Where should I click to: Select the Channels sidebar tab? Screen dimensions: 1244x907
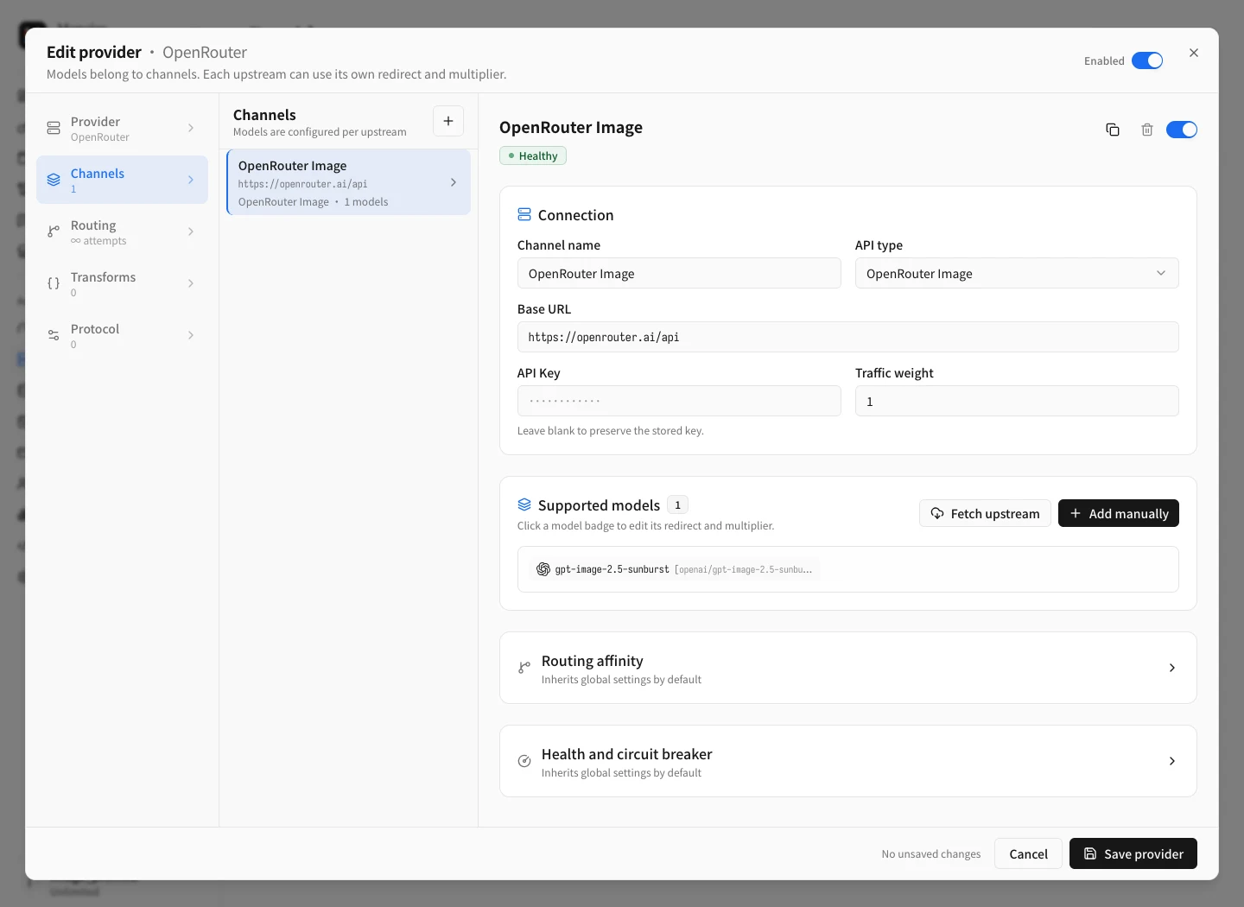[122, 180]
